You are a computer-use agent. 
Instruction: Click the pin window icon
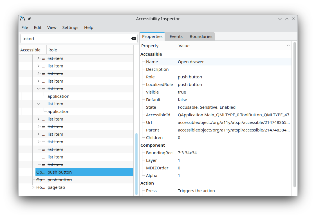(29, 19)
